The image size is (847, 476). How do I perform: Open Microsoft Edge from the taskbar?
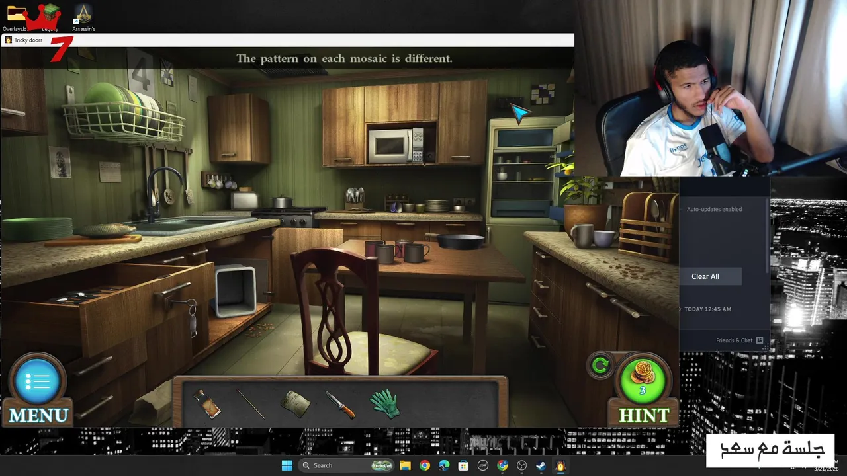click(444, 465)
